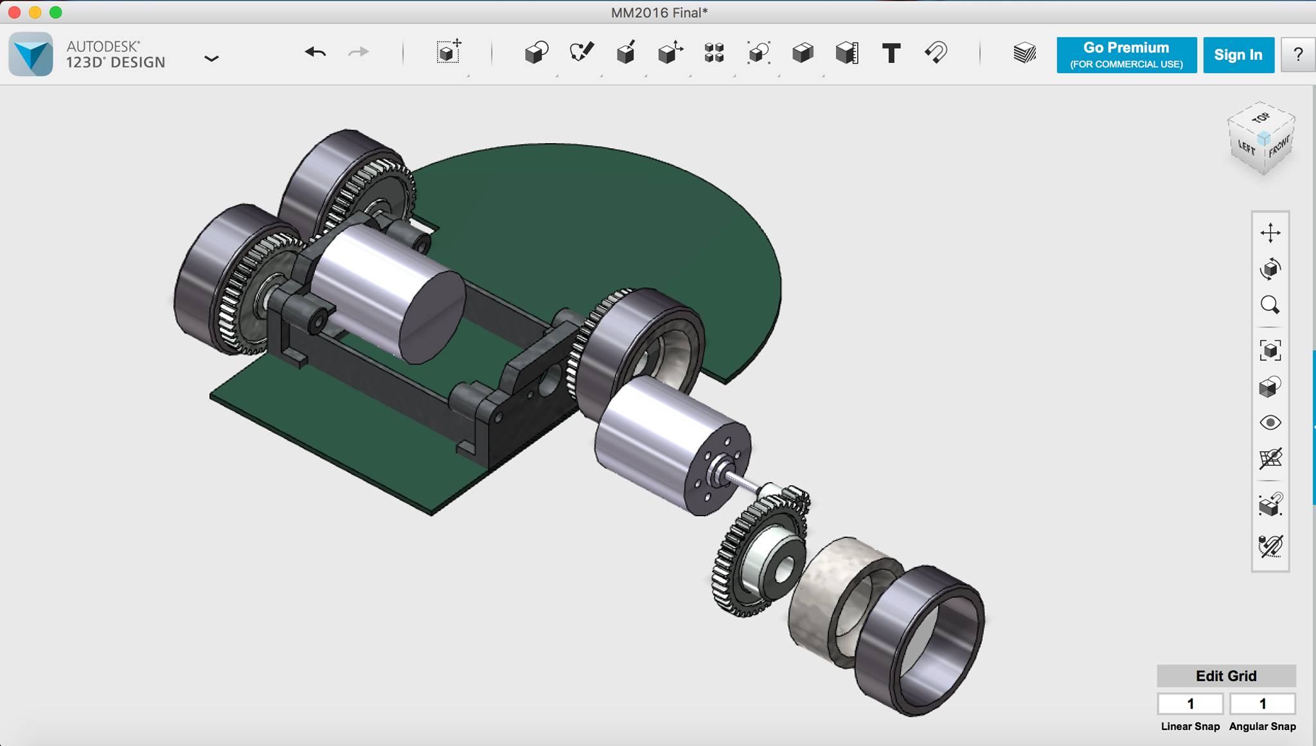Expand the Combine tool dropdown
Image resolution: width=1316 pixels, height=746 pixels.
(x=823, y=76)
